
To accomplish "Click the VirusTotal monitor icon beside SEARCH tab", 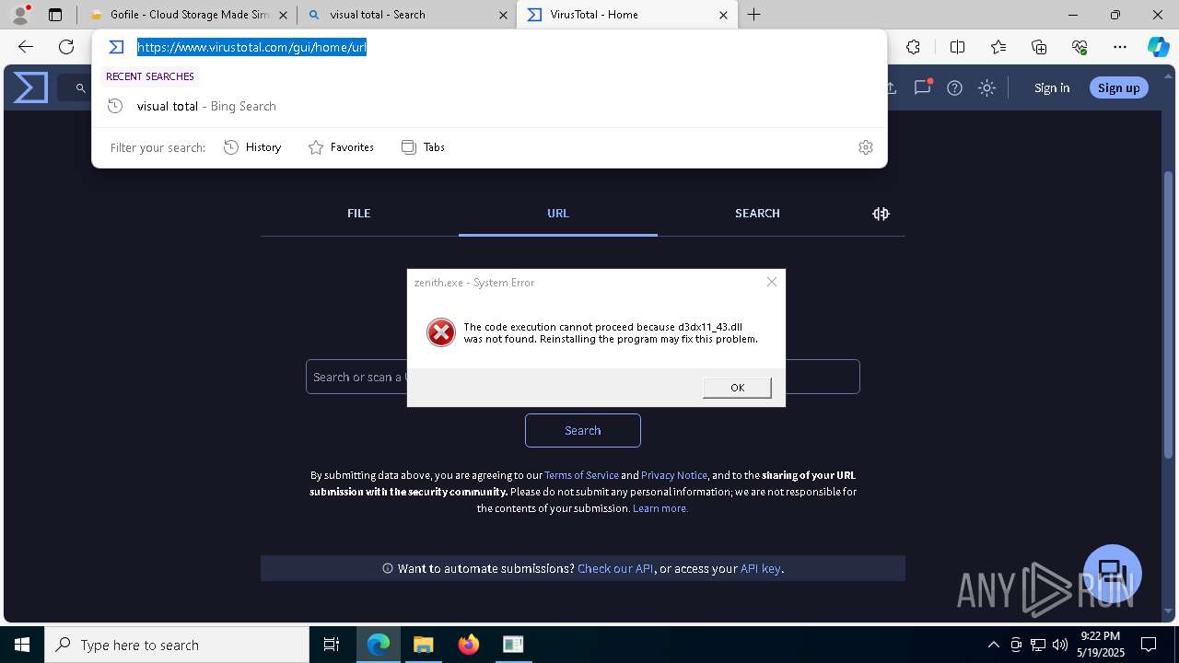I will (881, 214).
